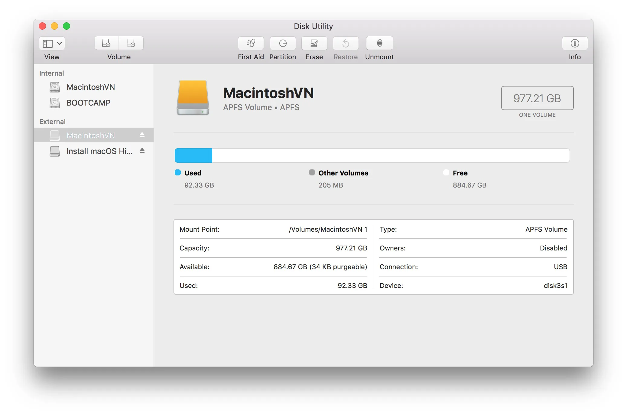
Task: Click the Erase toolbar icon
Action: 314,43
